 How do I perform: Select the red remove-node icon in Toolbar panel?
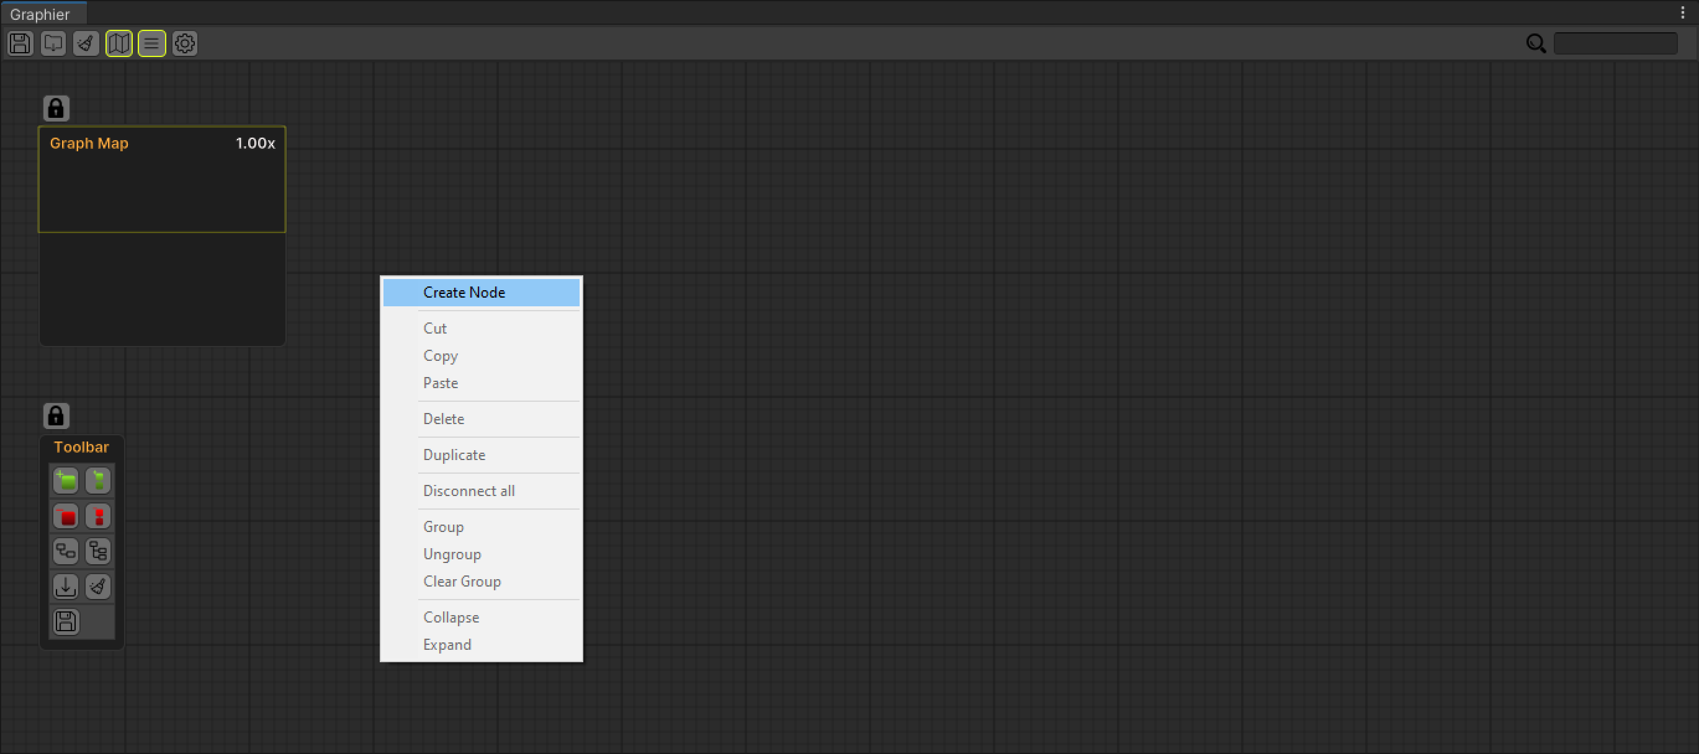coord(66,516)
